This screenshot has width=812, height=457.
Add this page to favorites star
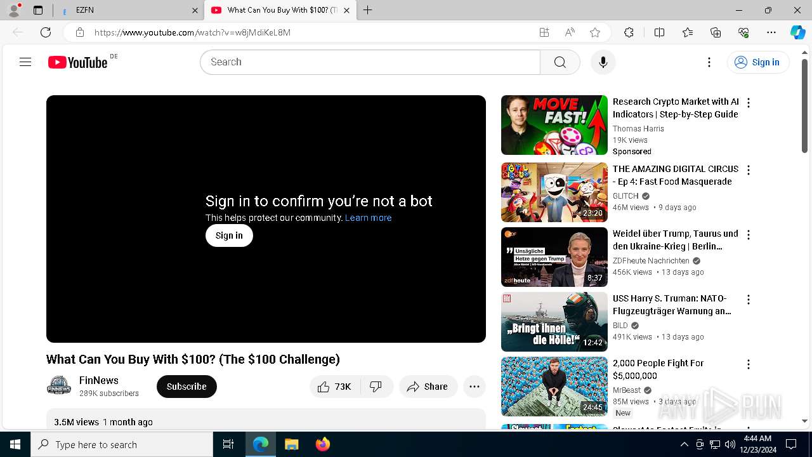click(x=595, y=32)
